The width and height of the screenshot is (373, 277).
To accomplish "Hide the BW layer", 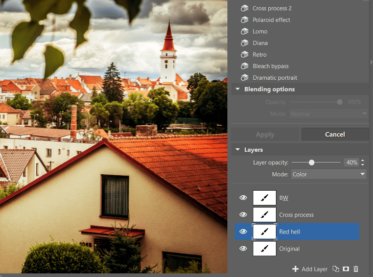I will [x=243, y=198].
